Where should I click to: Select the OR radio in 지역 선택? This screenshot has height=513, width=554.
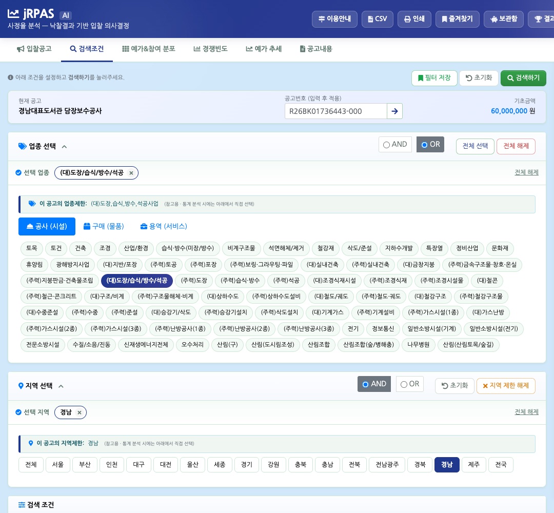click(x=409, y=384)
